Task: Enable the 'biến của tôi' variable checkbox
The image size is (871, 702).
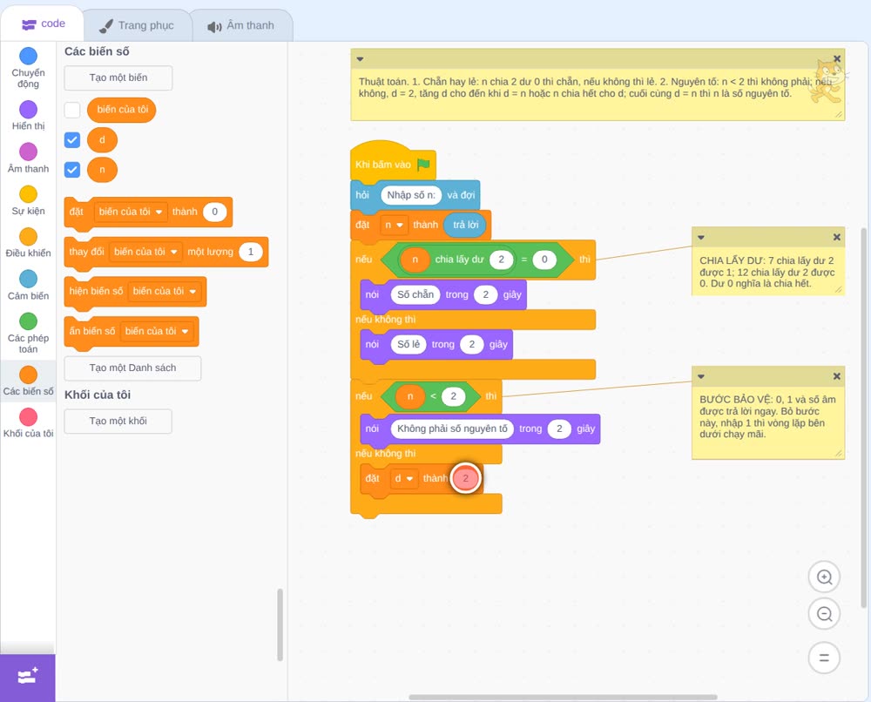Action: coord(72,110)
